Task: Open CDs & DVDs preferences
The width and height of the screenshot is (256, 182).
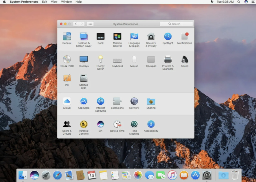Action: (67, 61)
